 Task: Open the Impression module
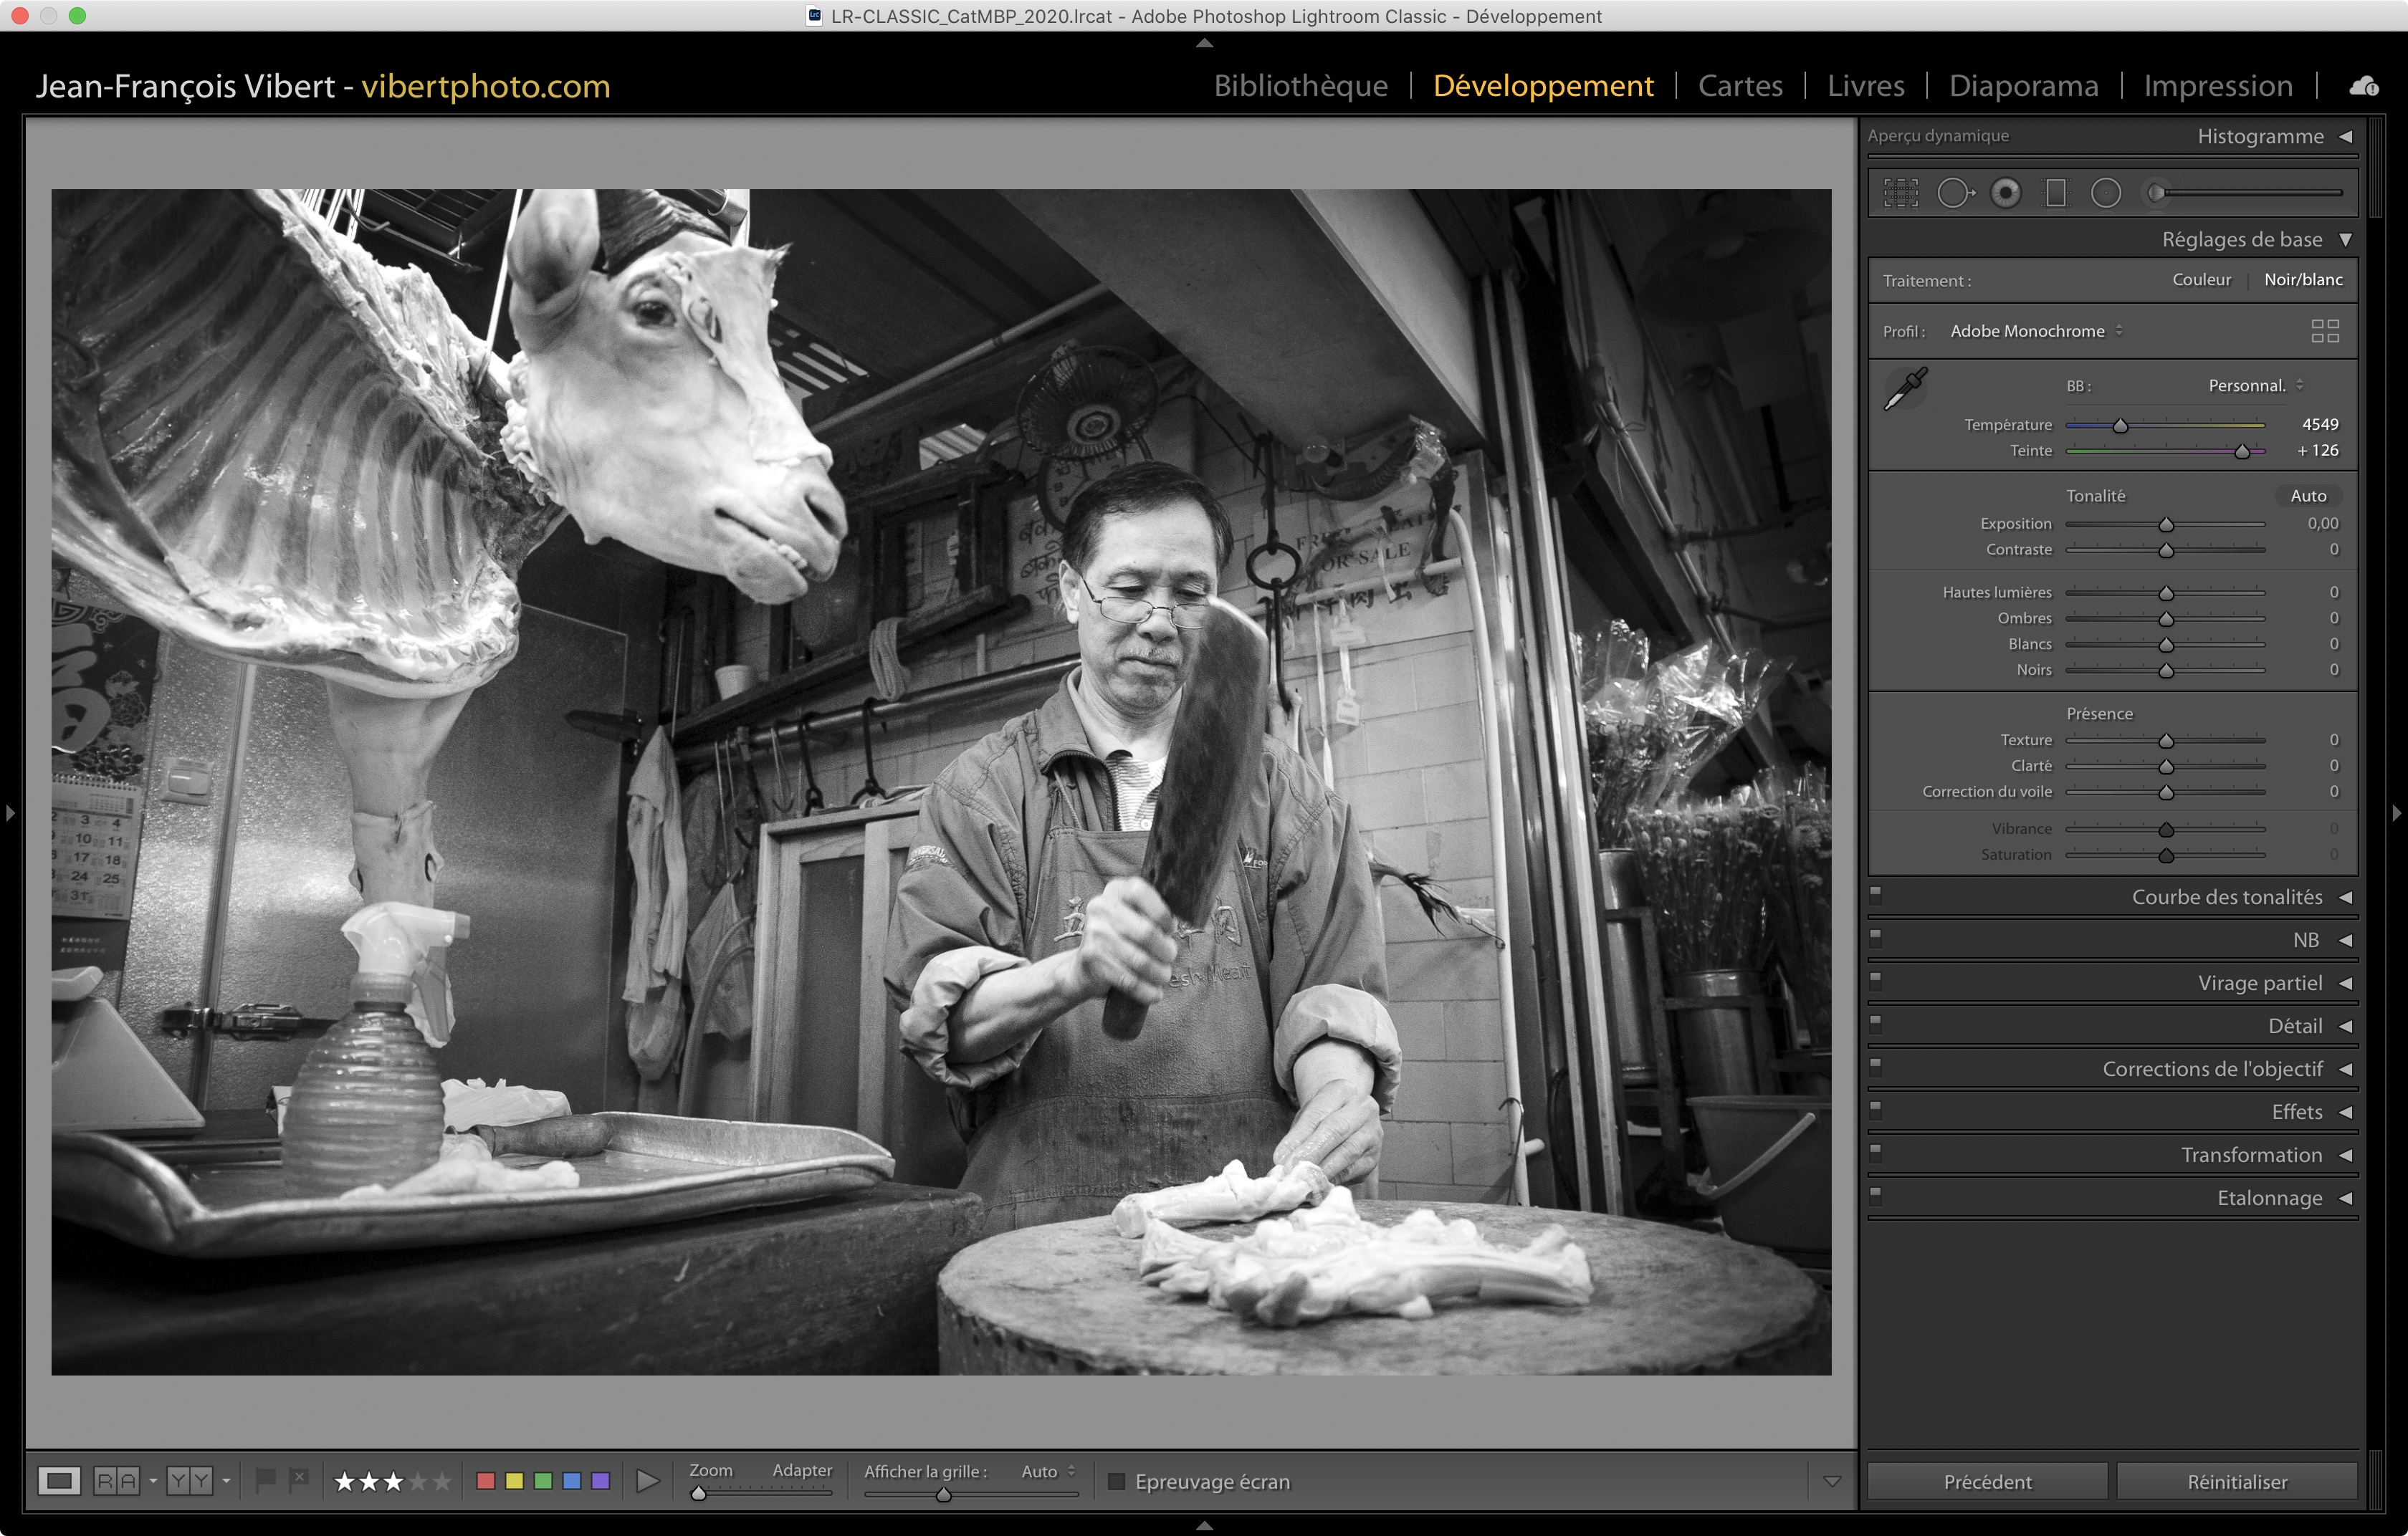pyautogui.click(x=2217, y=86)
